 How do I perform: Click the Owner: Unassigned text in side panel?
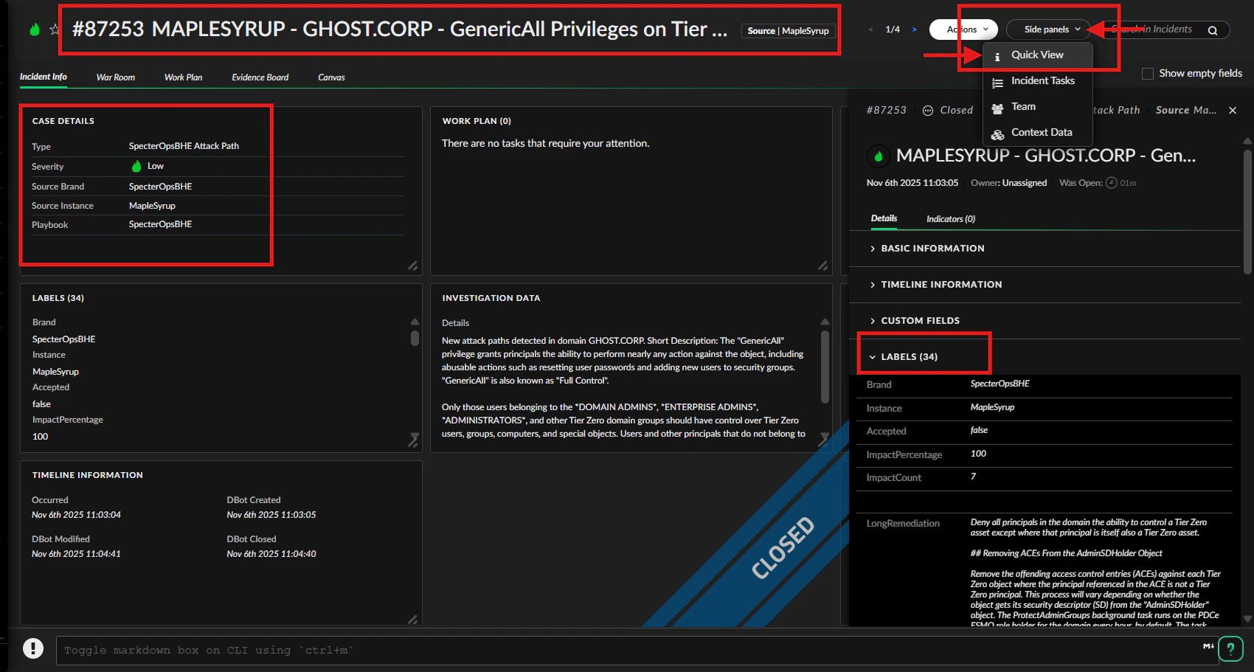(x=1008, y=183)
